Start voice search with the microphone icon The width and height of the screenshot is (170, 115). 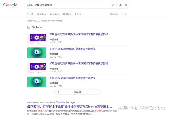(120, 5)
